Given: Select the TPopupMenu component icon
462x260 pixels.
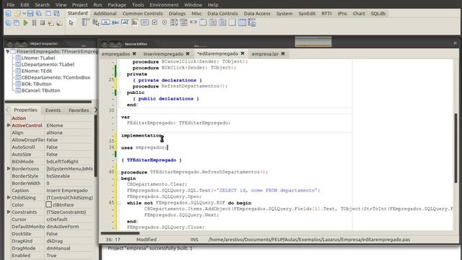Looking at the screenshot, I should tap(96, 22).
